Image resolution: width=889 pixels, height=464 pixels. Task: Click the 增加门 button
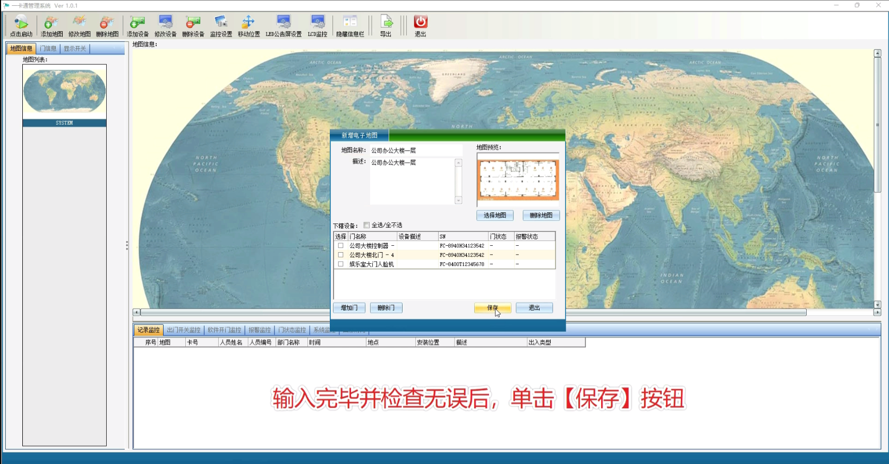pos(349,308)
